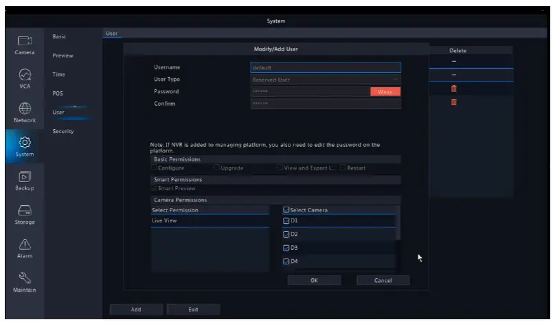Open Security settings menu item
This screenshot has height=322, width=553.
click(x=63, y=131)
